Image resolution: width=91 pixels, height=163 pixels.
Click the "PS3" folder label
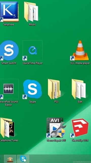(x=56, y=102)
